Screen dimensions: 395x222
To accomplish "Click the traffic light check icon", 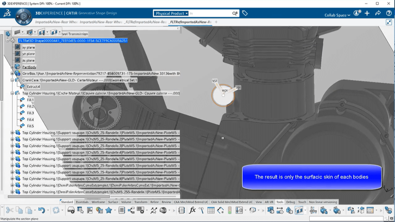I will 230,210.
